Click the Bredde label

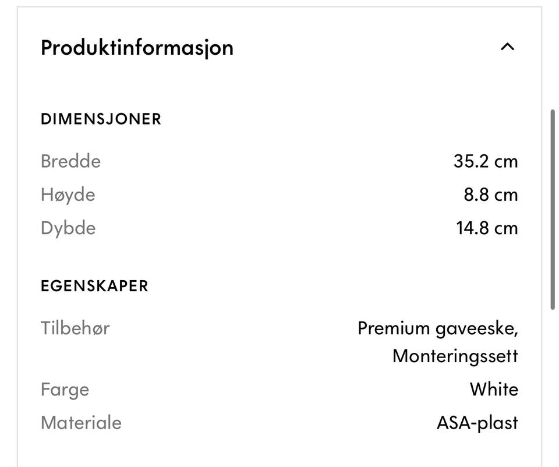70,161
